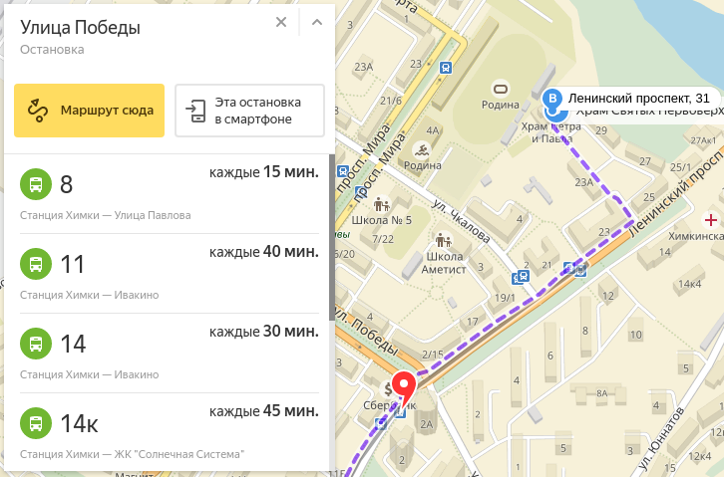Click the Маршрут сюда button
The image size is (724, 477).
pos(90,110)
